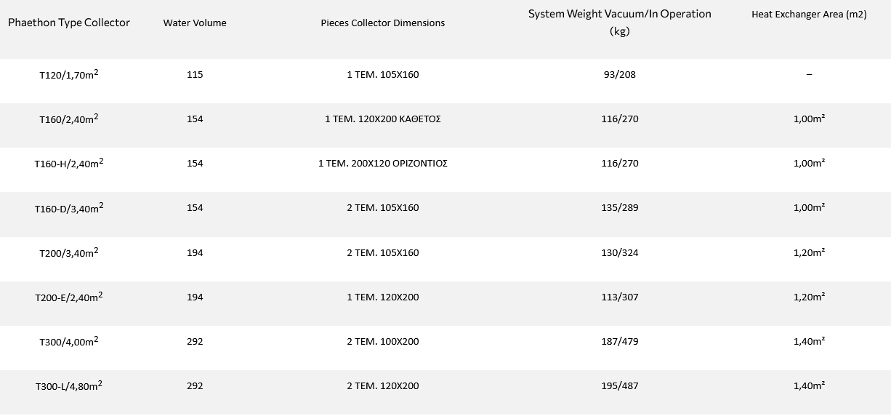Select the T300/4,00m² model cell
Viewport: 891px width, 416px height.
69,342
